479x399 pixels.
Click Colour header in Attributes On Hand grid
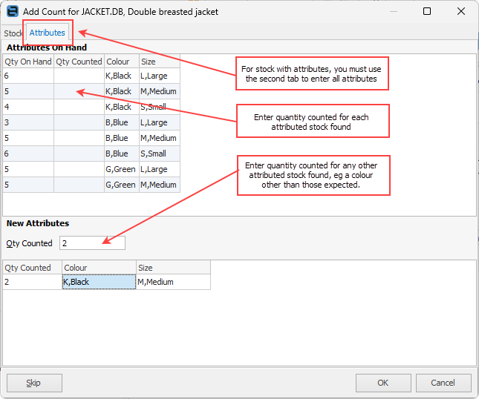tap(122, 62)
